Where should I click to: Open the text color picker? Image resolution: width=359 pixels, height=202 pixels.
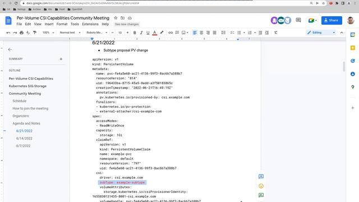[x=155, y=33]
